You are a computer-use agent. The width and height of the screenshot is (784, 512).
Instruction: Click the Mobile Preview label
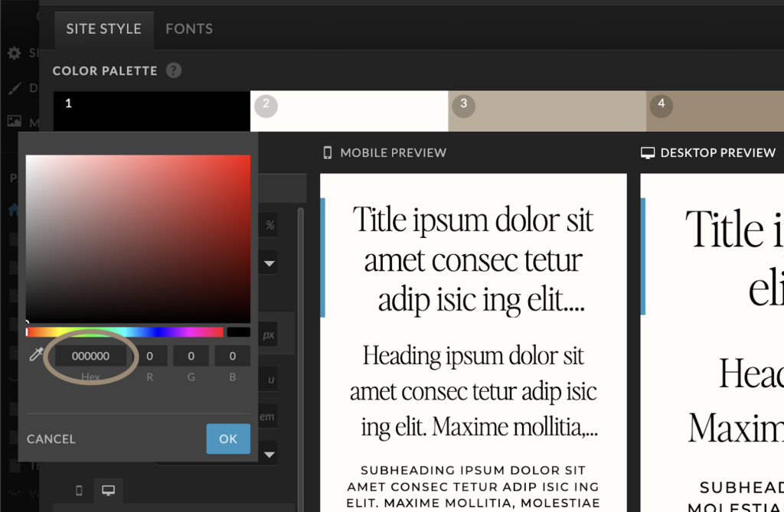pyautogui.click(x=393, y=152)
